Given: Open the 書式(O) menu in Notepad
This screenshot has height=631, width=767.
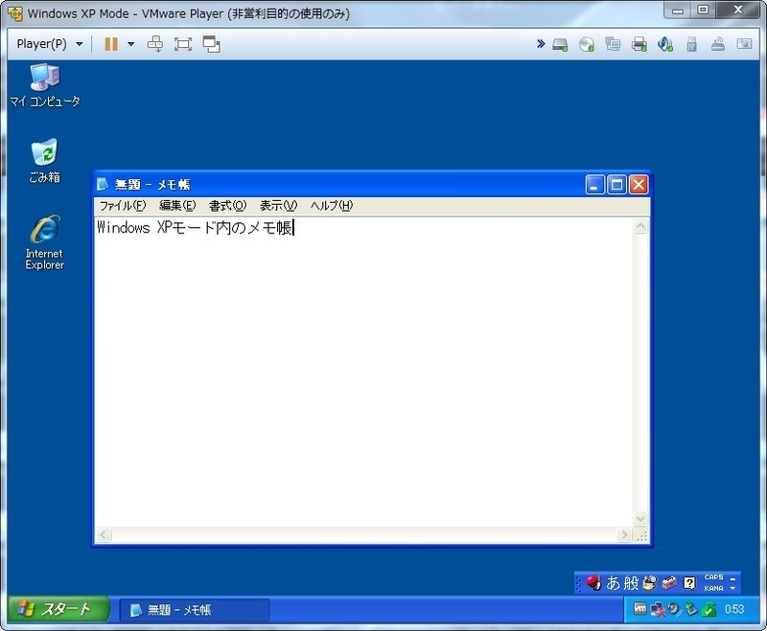Looking at the screenshot, I should [227, 206].
